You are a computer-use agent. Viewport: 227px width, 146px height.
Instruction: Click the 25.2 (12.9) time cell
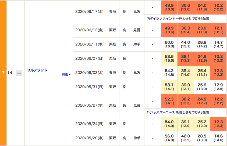[x=202, y=124]
